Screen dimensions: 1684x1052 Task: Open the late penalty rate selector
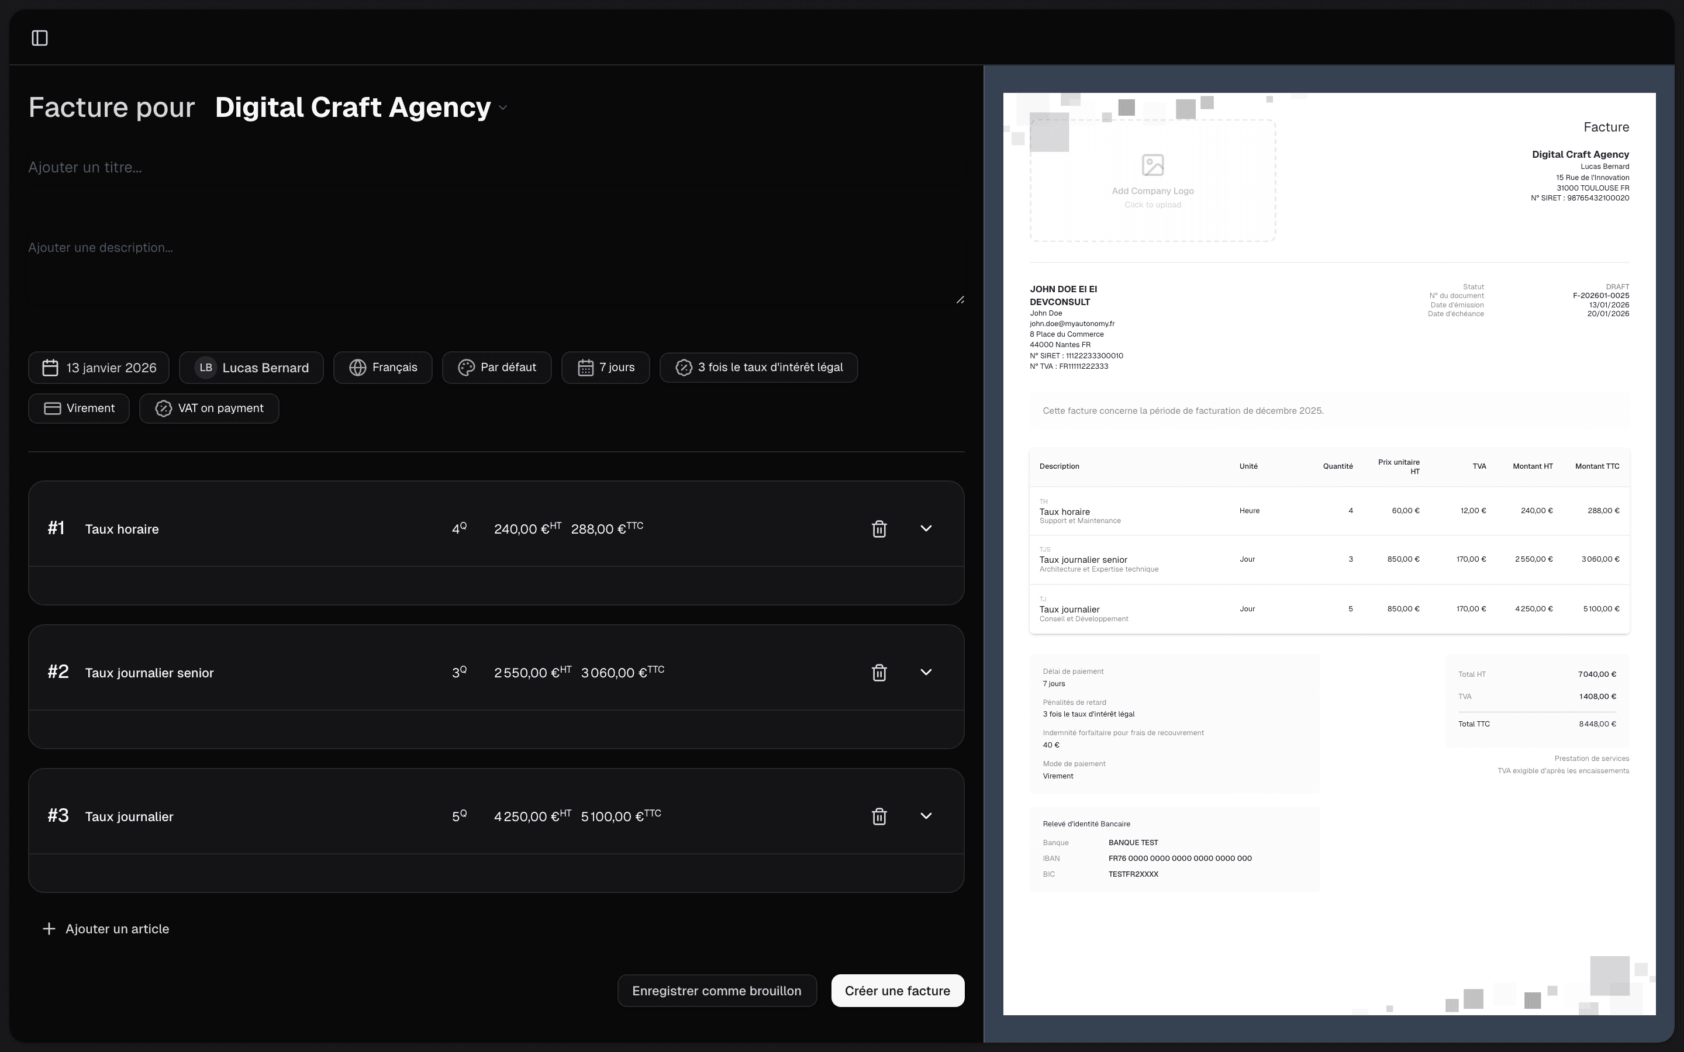tap(758, 368)
